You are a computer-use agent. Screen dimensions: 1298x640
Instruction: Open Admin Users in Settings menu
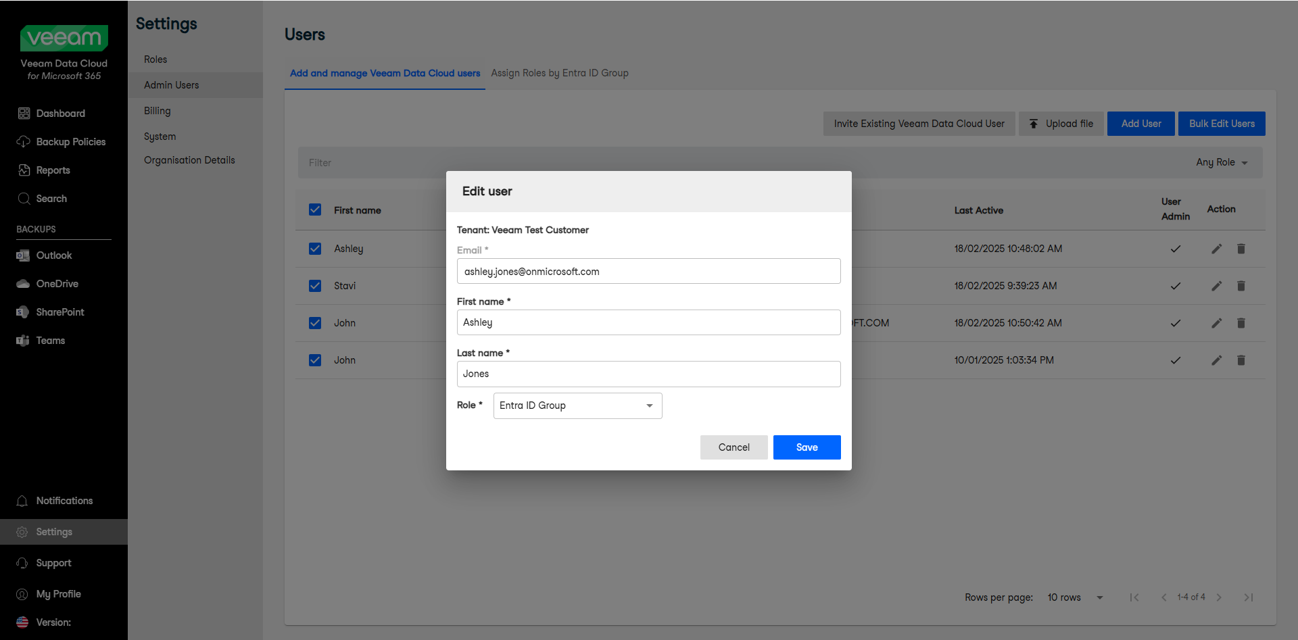195,85
